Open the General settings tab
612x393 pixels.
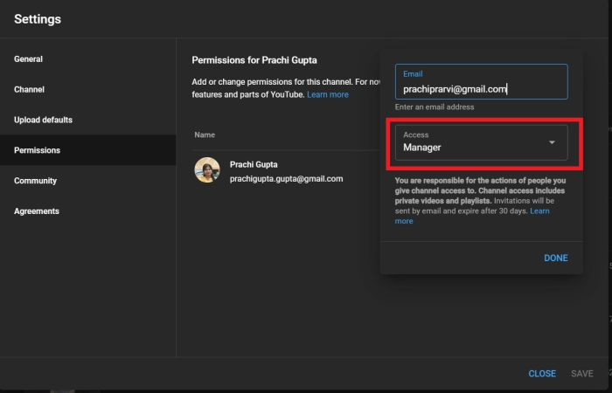[x=29, y=59]
